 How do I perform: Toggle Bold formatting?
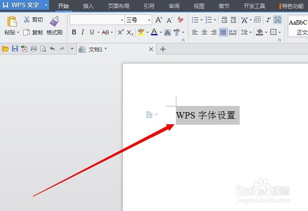tap(74, 32)
